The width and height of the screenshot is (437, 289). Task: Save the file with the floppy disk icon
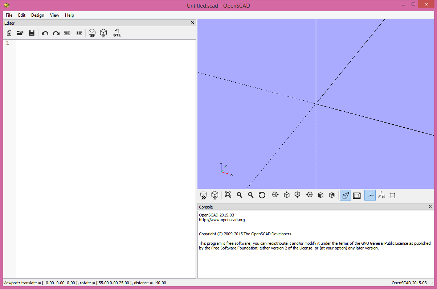pyautogui.click(x=32, y=33)
